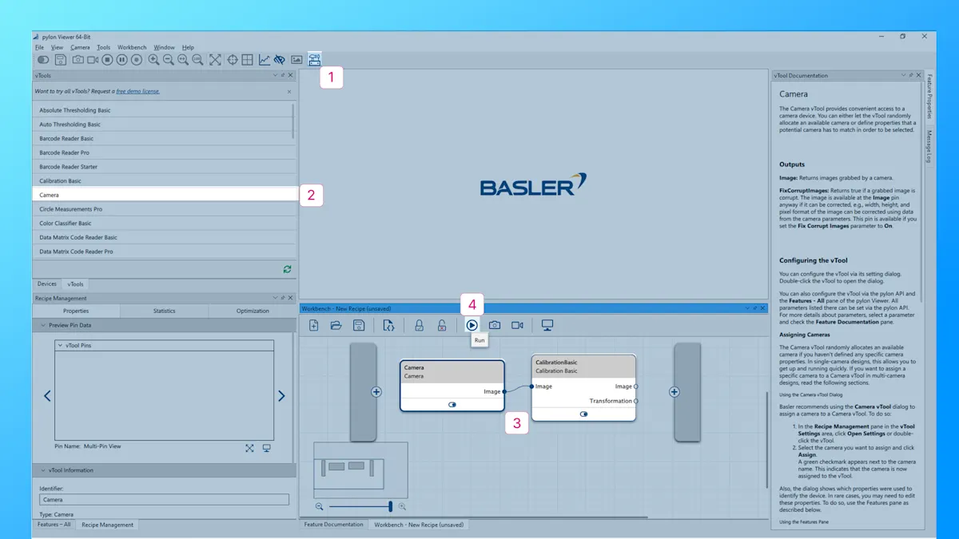Screen dimensions: 959x539
Task: Zoom out with the minus magnifier icon in main toolbar
Action: (x=168, y=60)
